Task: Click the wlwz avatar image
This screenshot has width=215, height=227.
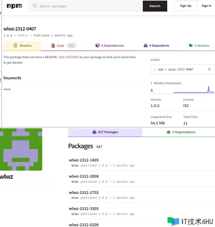Action: [x=21, y=149]
